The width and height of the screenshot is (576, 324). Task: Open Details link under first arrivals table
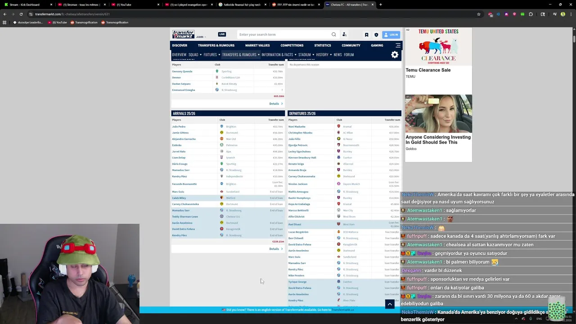pyautogui.click(x=276, y=103)
